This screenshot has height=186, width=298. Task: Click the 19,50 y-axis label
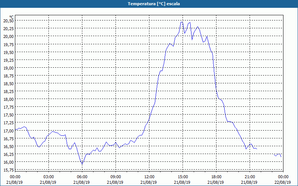9,52
